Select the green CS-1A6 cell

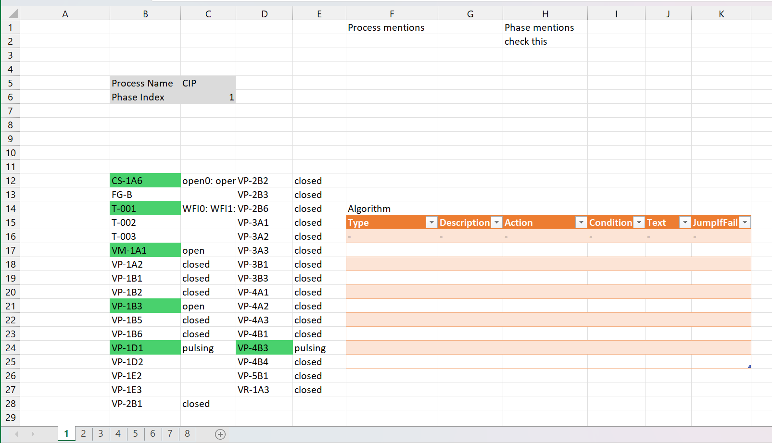click(145, 181)
